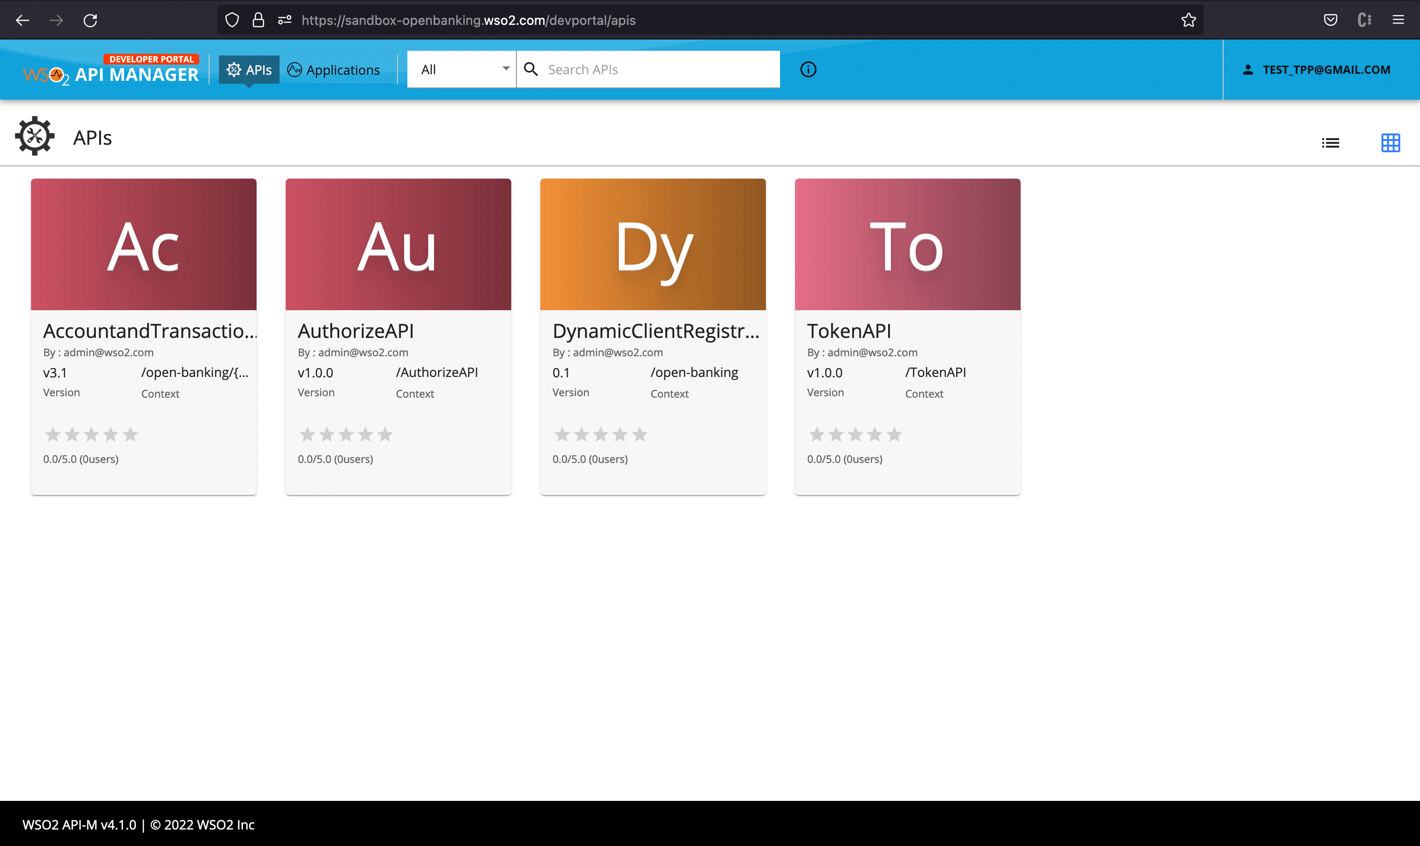Click the search magnifier icon
Viewport: 1420px width, 846px height.
(531, 69)
